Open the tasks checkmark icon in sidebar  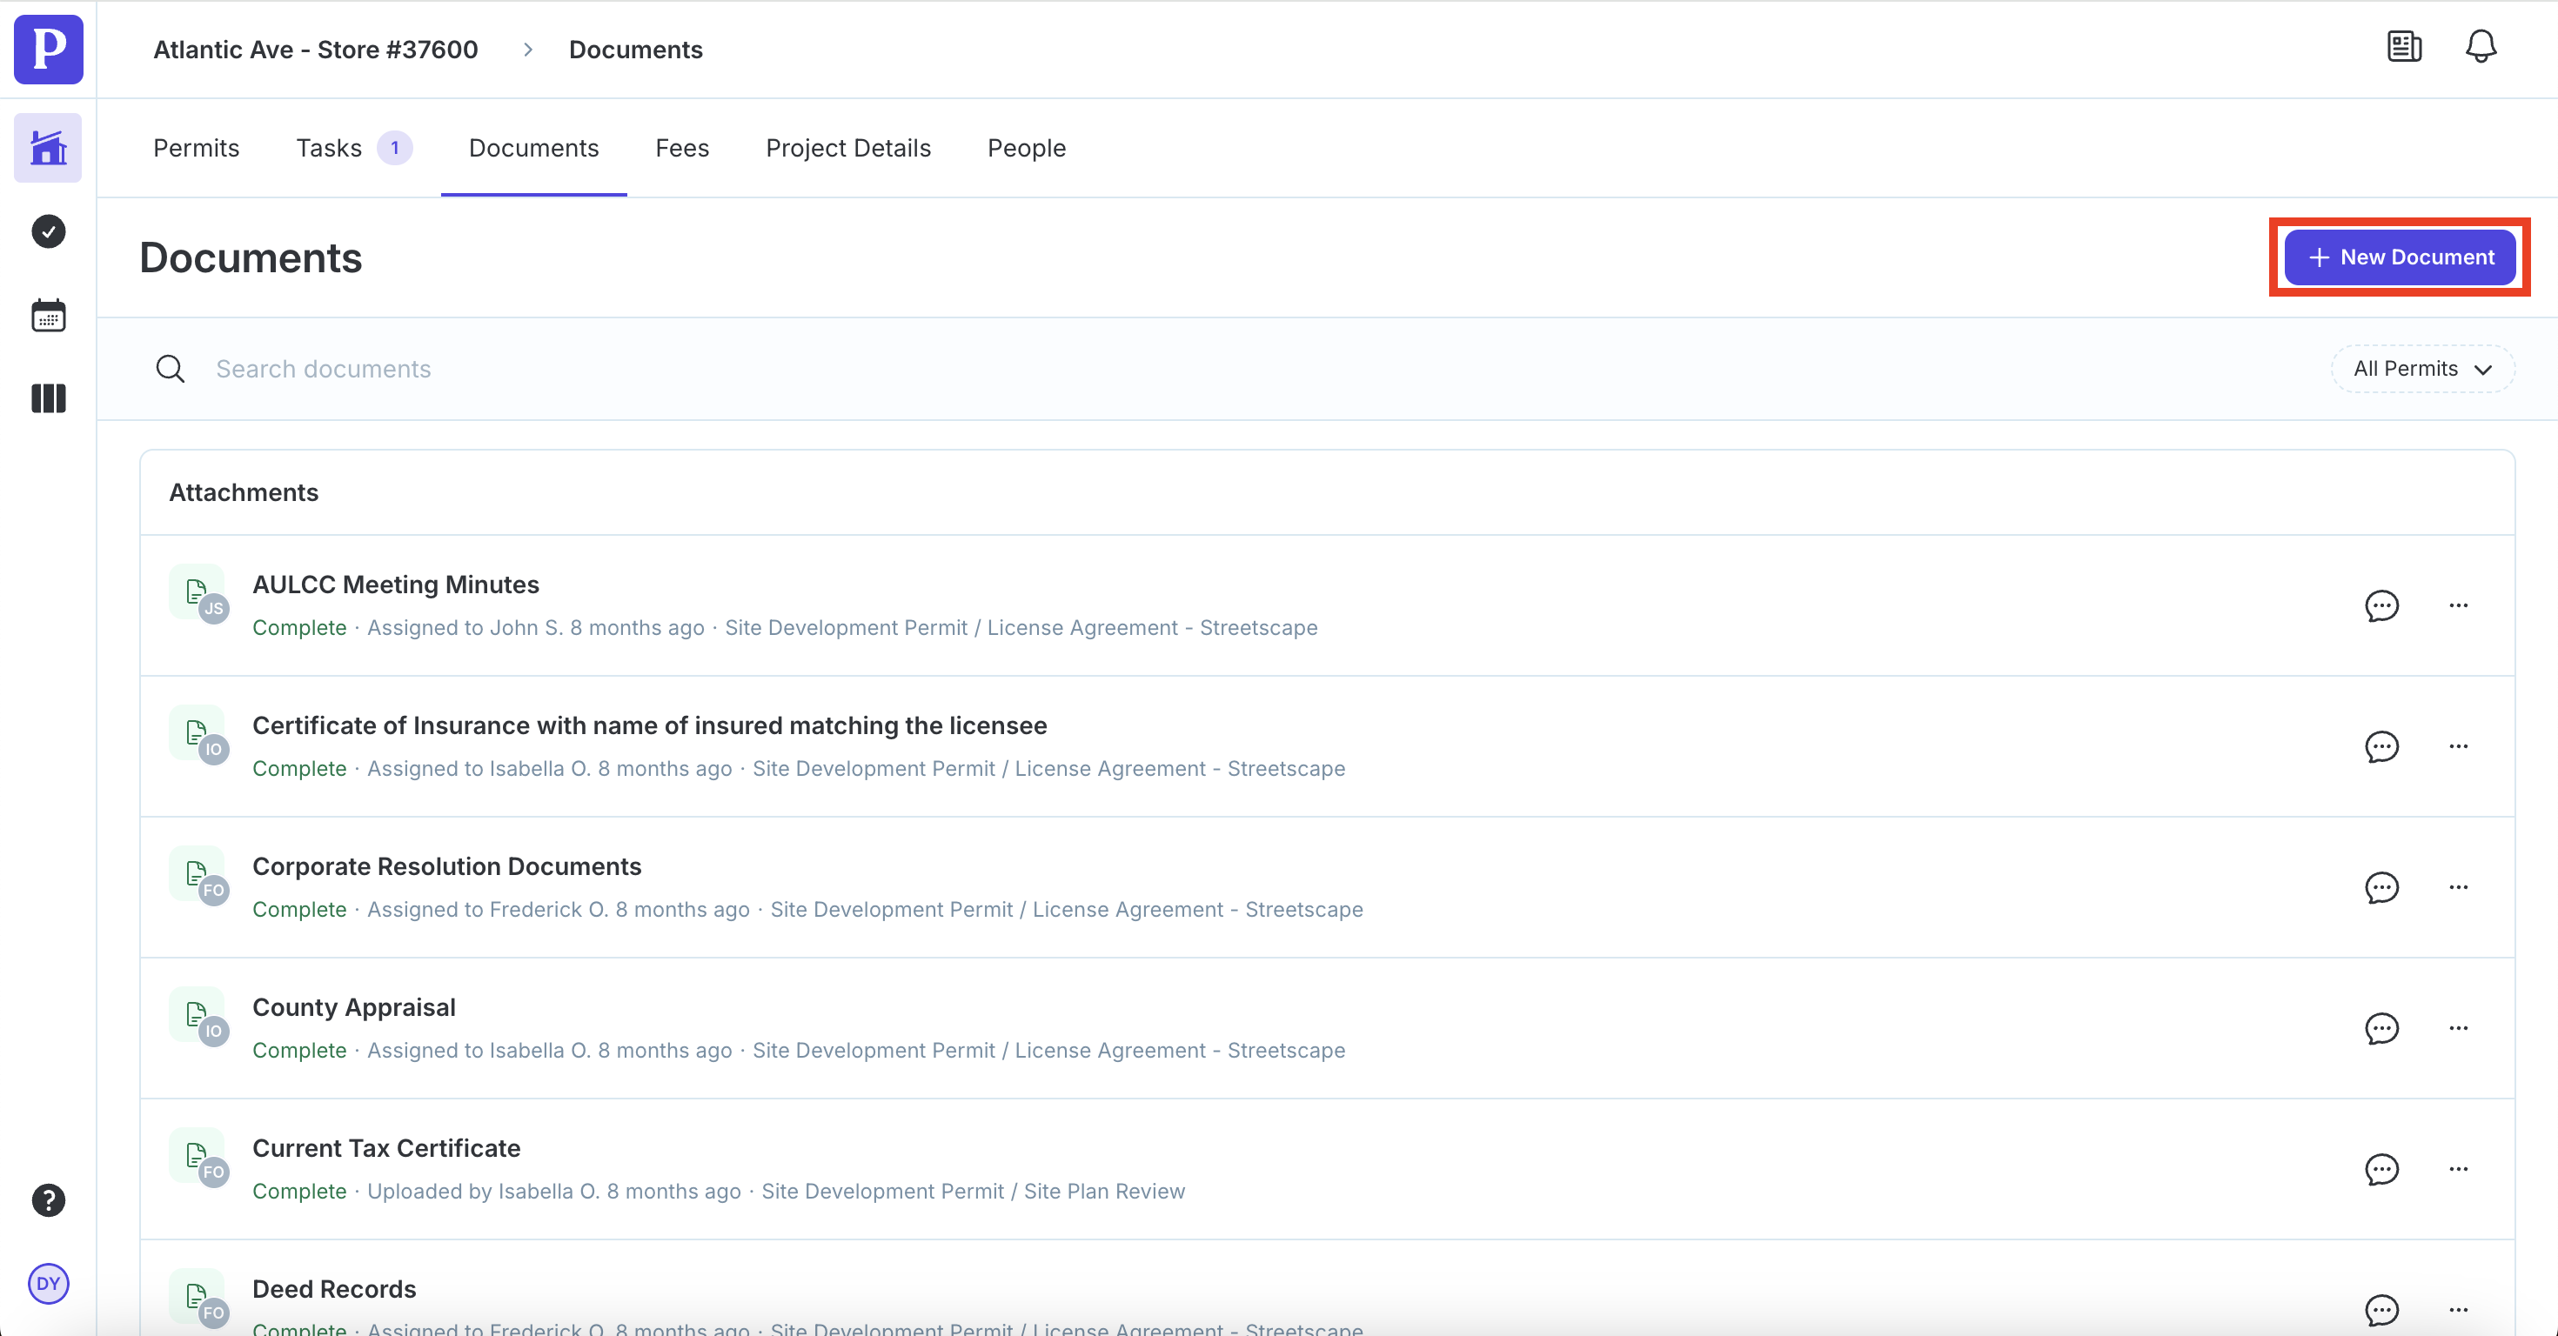click(x=48, y=231)
